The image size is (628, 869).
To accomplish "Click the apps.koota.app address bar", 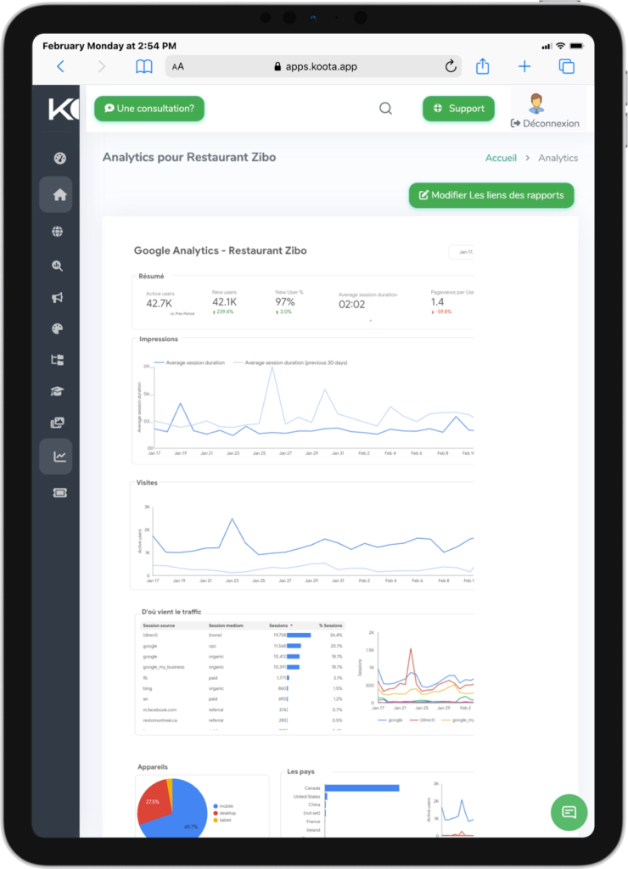I will 314,67.
